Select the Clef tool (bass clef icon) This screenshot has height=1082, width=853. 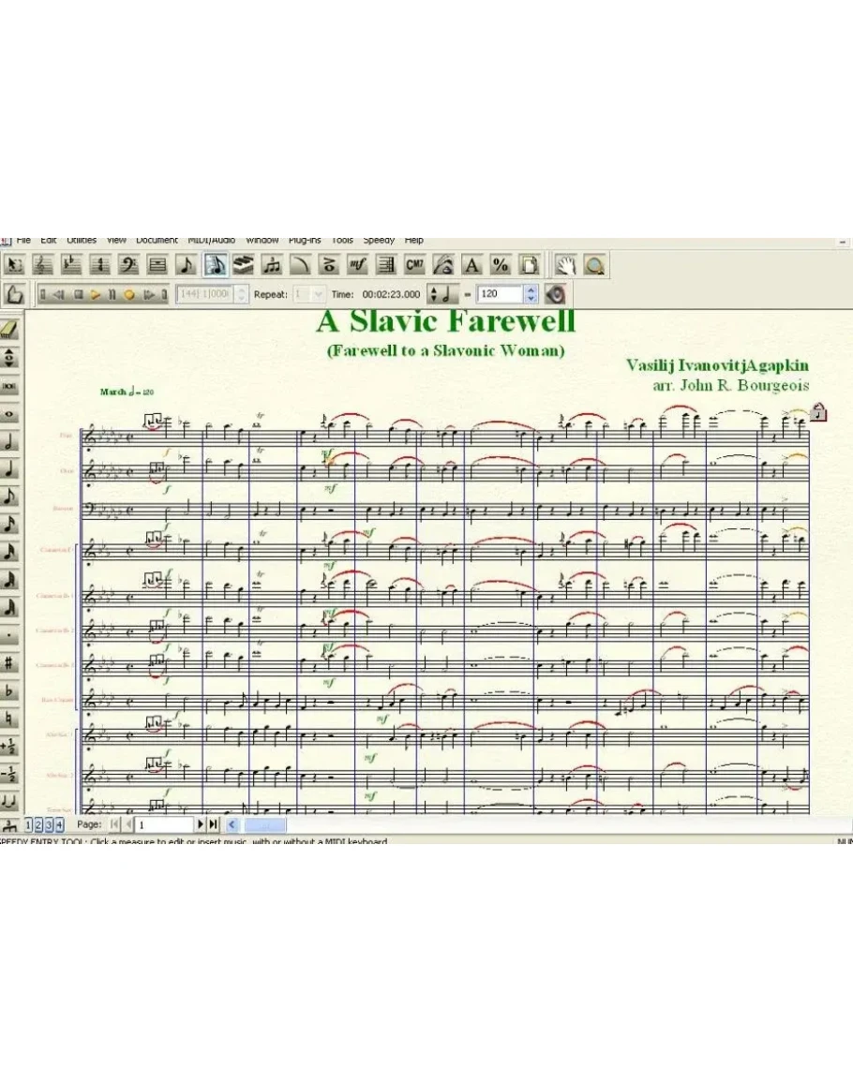point(127,265)
